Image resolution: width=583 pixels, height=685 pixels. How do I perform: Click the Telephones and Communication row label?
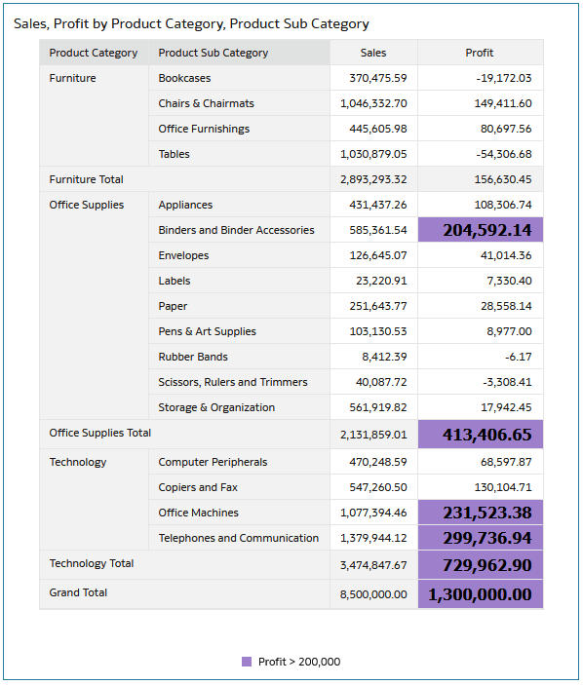point(239,538)
